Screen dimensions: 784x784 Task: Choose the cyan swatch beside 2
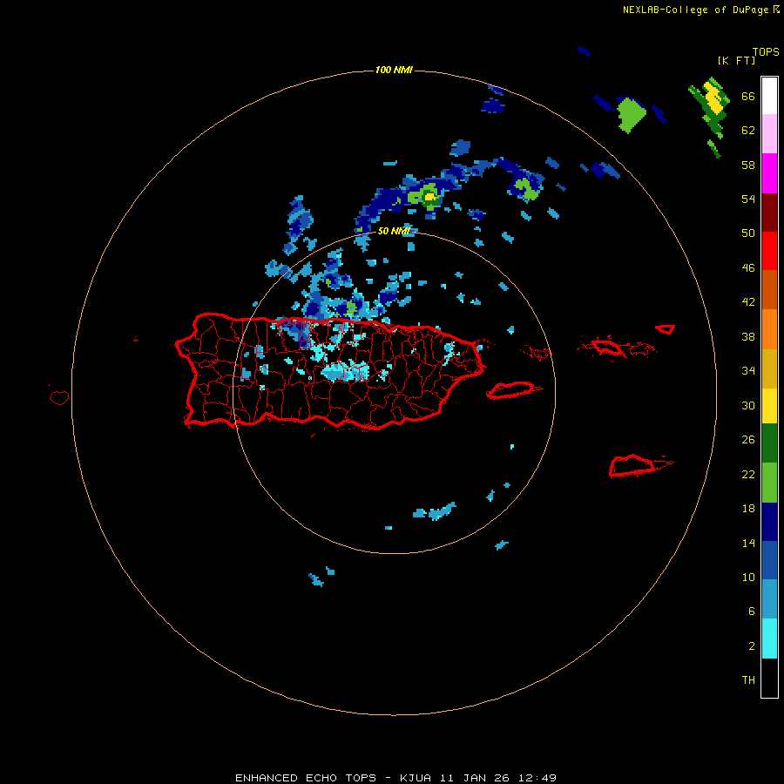click(769, 639)
